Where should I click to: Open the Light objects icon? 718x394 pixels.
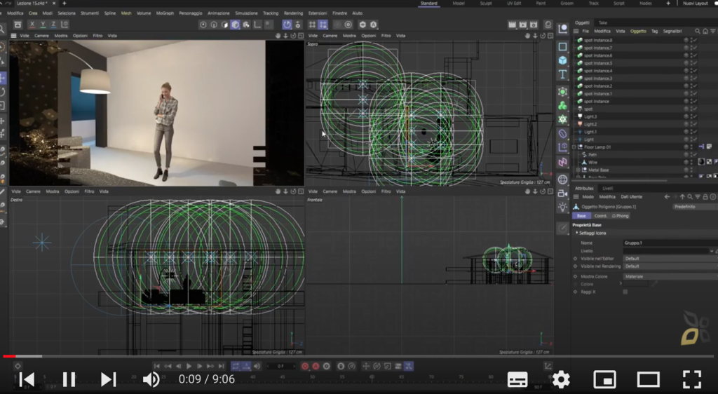[563, 207]
